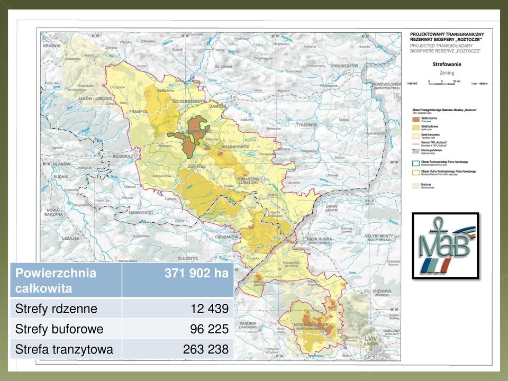Click the 'Strefa rdzenna' legend label
The image size is (508, 381).
point(429,118)
